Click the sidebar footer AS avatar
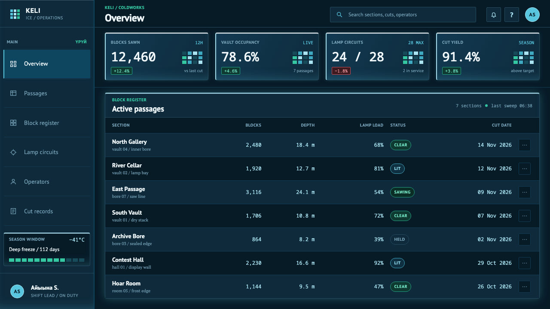This screenshot has width=550, height=309. tap(17, 291)
